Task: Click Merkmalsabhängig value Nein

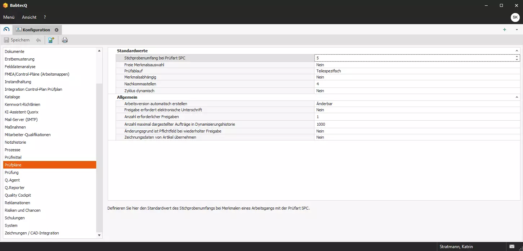Action: pyautogui.click(x=417, y=77)
